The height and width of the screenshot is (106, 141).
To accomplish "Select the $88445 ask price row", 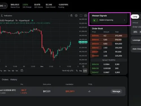I will pyautogui.click(x=109, y=36).
